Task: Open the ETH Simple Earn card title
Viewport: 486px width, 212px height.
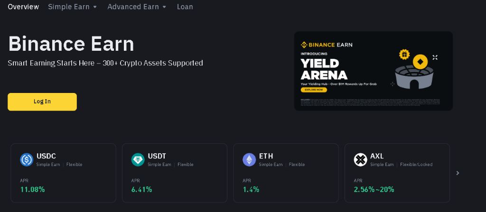Action: pyautogui.click(x=266, y=156)
